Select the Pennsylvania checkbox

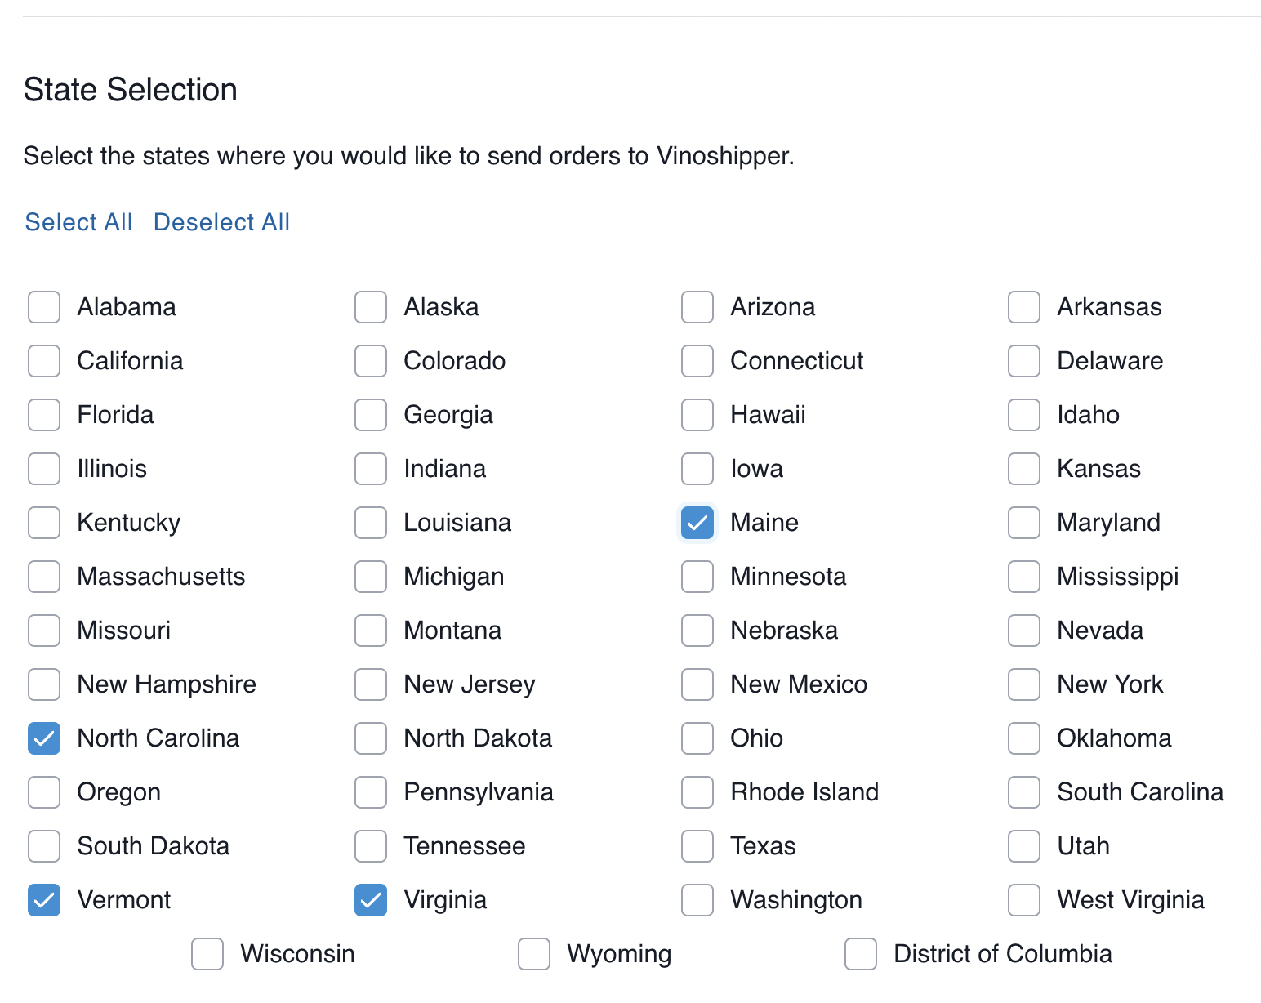pos(371,792)
